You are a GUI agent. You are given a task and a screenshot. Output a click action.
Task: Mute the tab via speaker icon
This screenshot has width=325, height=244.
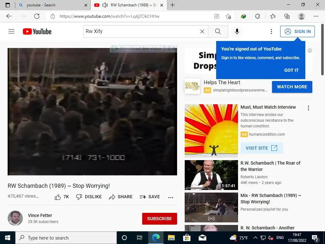105,5
